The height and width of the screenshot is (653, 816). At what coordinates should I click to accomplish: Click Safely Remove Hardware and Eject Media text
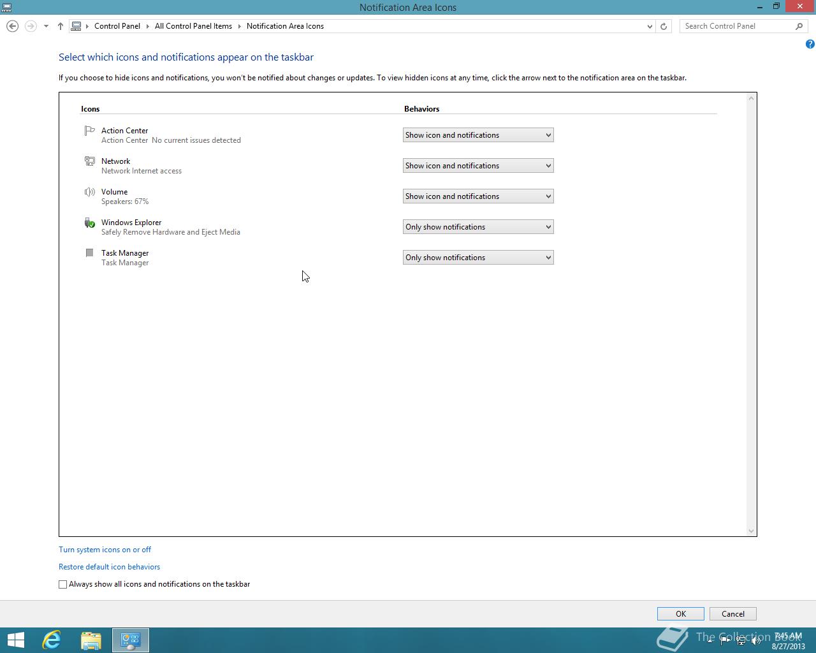click(x=171, y=232)
